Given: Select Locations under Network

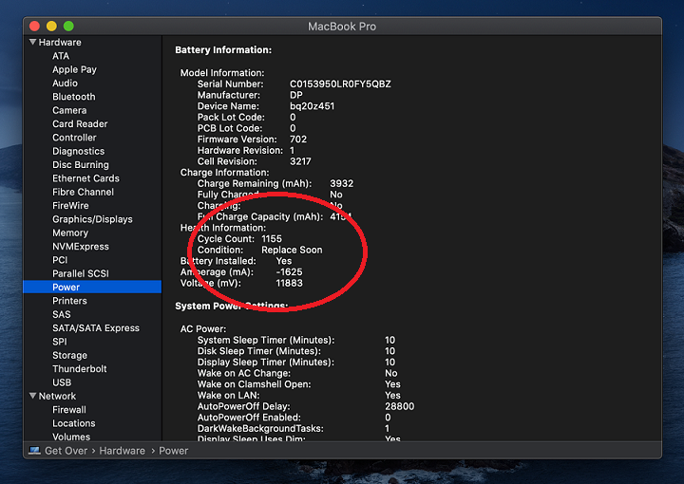Looking at the screenshot, I should point(73,423).
